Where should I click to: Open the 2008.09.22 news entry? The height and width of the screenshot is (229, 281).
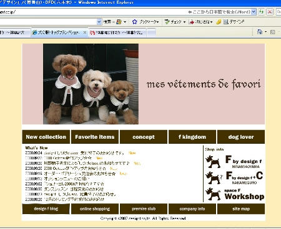point(68,158)
